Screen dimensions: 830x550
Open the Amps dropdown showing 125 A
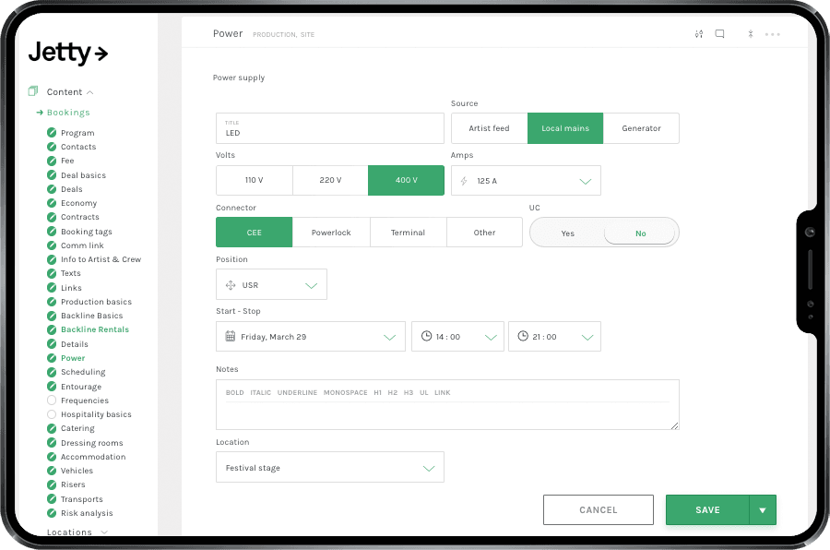[526, 180]
